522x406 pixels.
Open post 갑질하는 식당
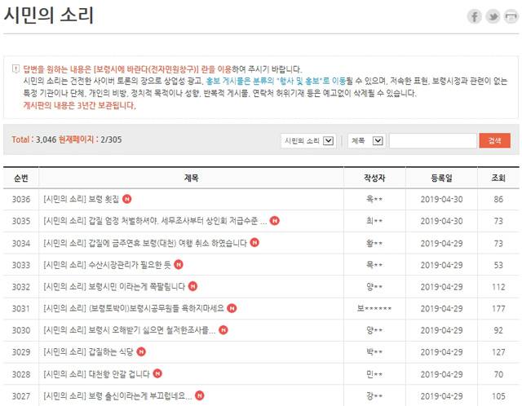(x=88, y=352)
